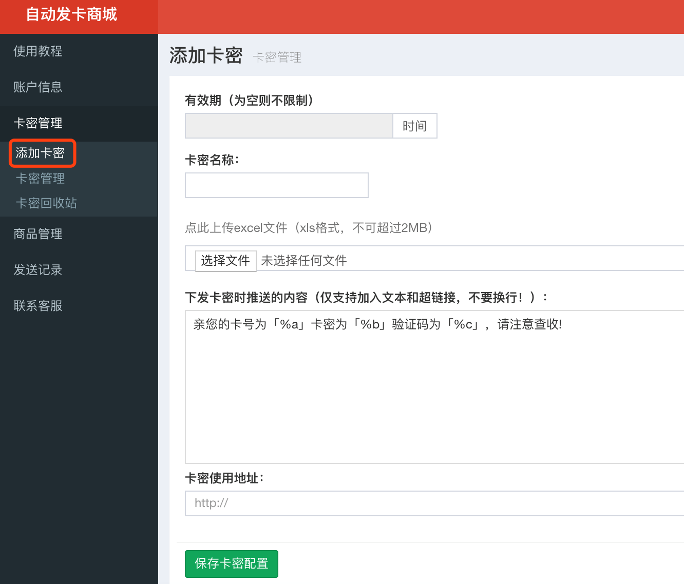Expand the 商品管理 sidebar menu
684x584 pixels.
point(38,234)
